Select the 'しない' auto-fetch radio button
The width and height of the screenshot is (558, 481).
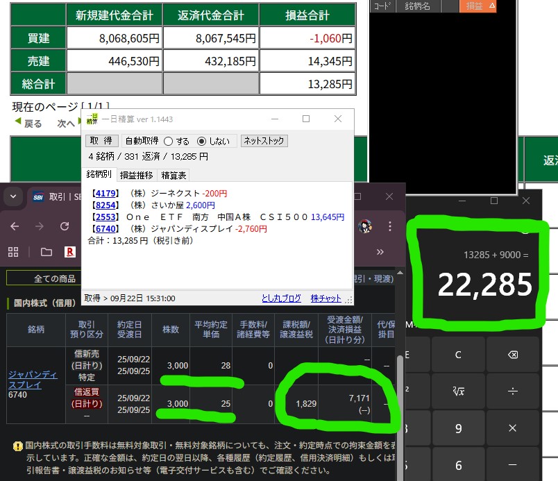pos(202,141)
